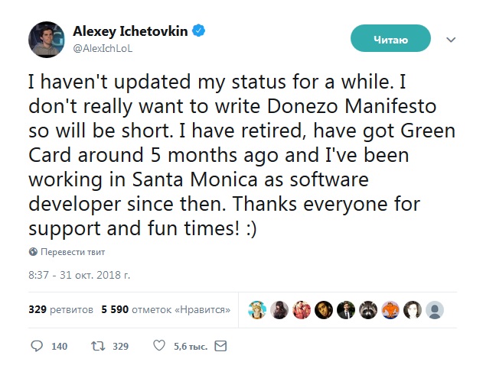This screenshot has height=365, width=483.
Task: Open raccoon avatar liker profile
Action: 368,310
